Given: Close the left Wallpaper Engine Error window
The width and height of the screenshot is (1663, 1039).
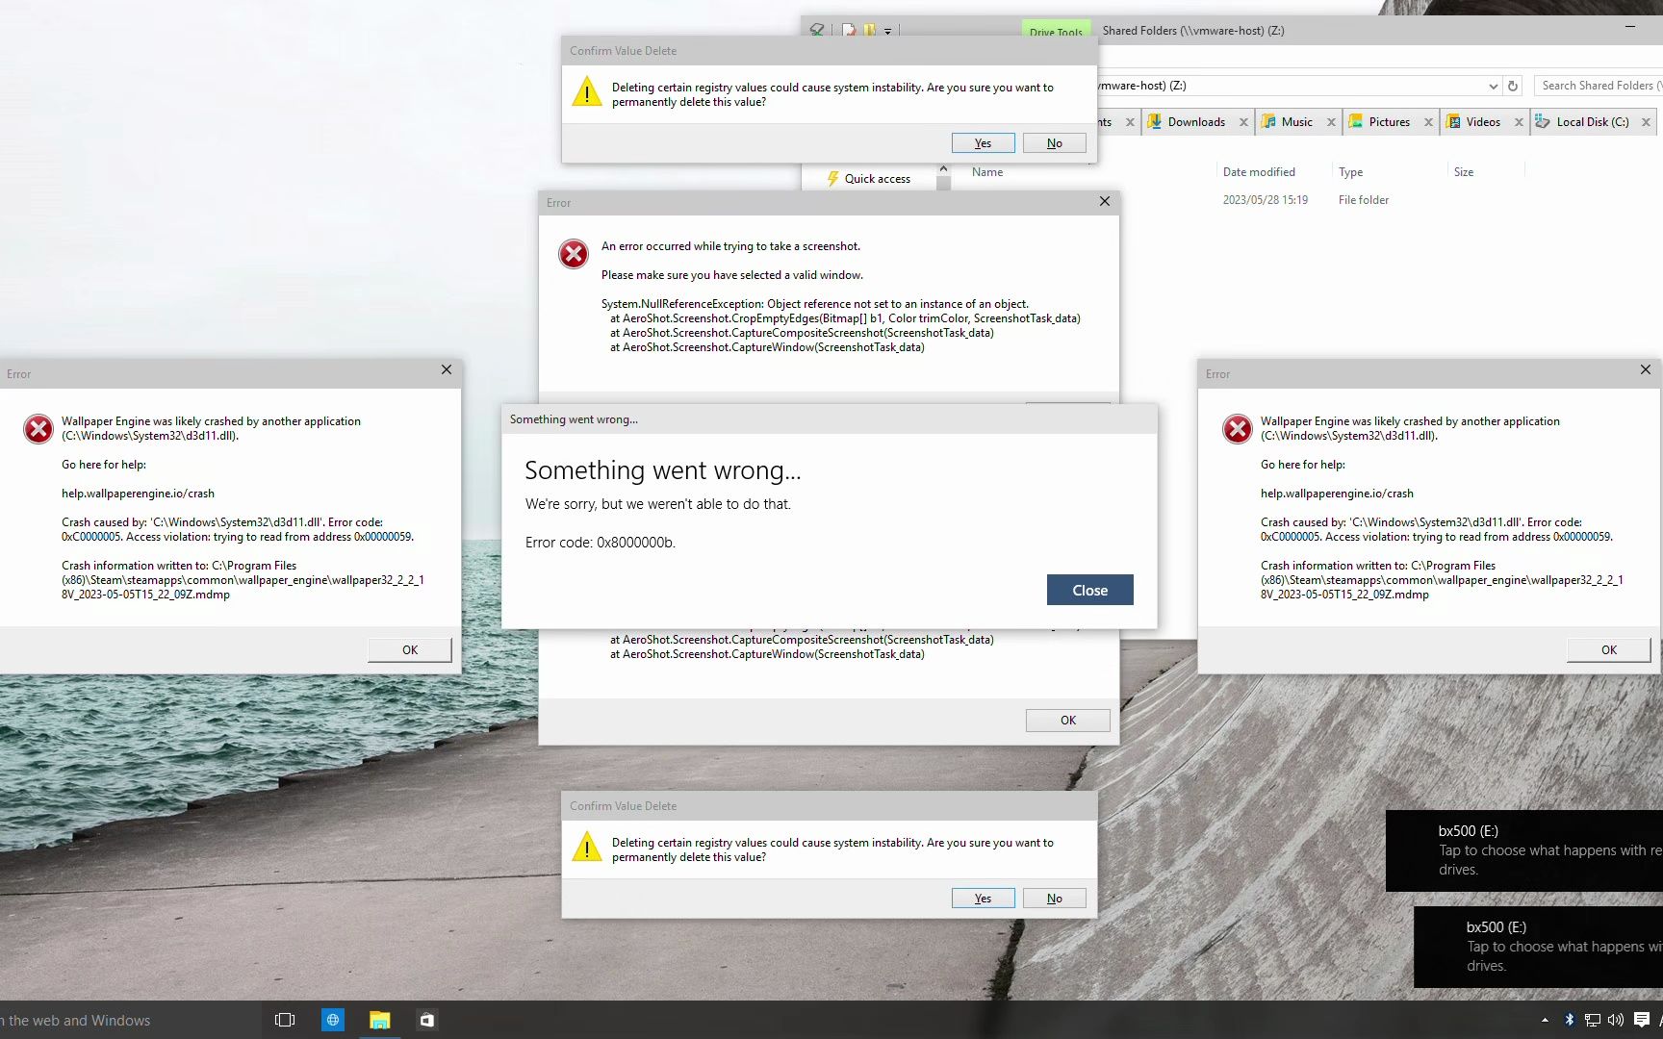Looking at the screenshot, I should coord(447,369).
